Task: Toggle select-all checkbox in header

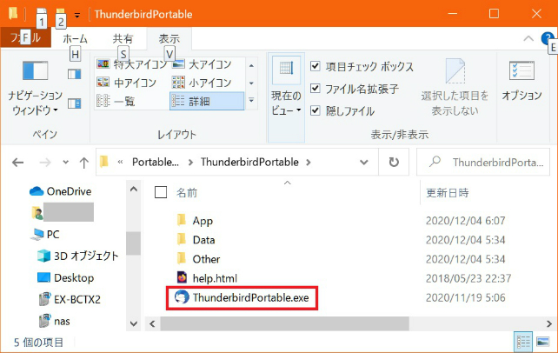Action: pos(161,192)
